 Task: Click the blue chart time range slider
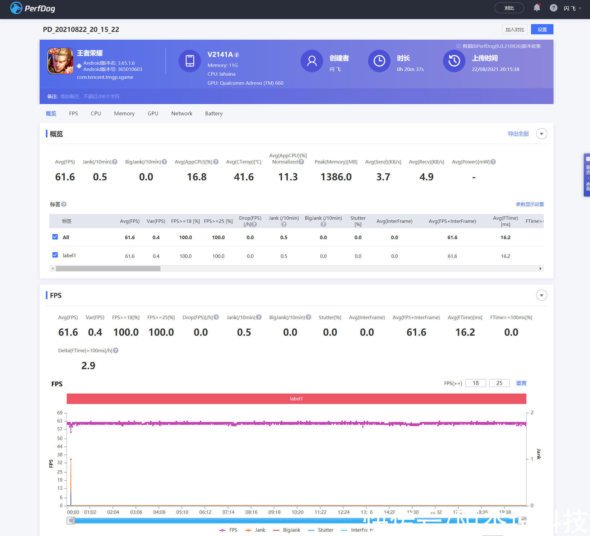(x=297, y=520)
